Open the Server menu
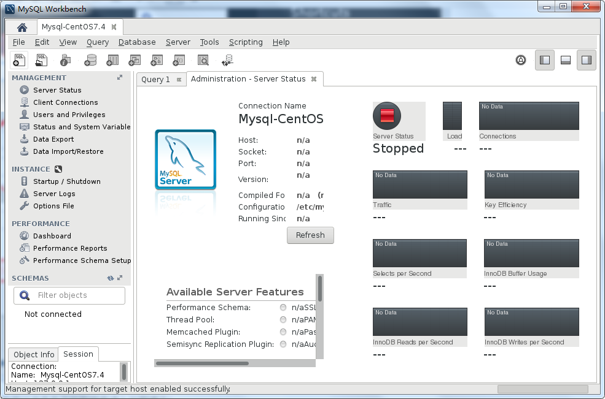This screenshot has width=605, height=399. tap(178, 42)
